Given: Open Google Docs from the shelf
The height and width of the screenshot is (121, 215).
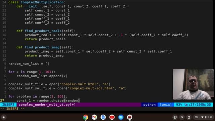Looking at the screenshot, I should [x=103, y=117].
